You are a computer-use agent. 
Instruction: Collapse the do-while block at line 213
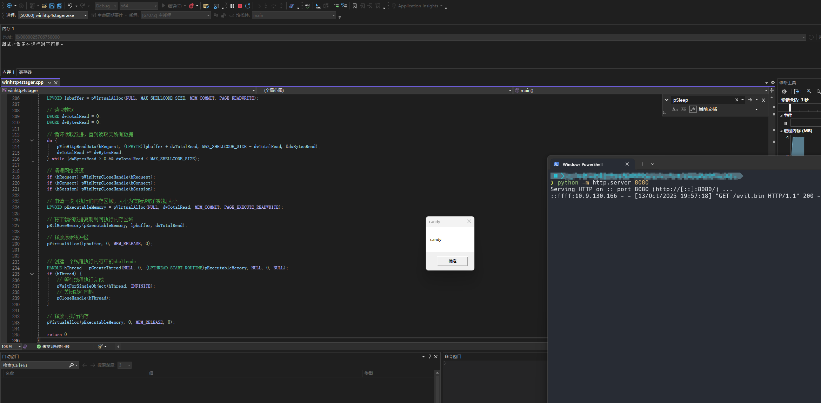(x=32, y=141)
